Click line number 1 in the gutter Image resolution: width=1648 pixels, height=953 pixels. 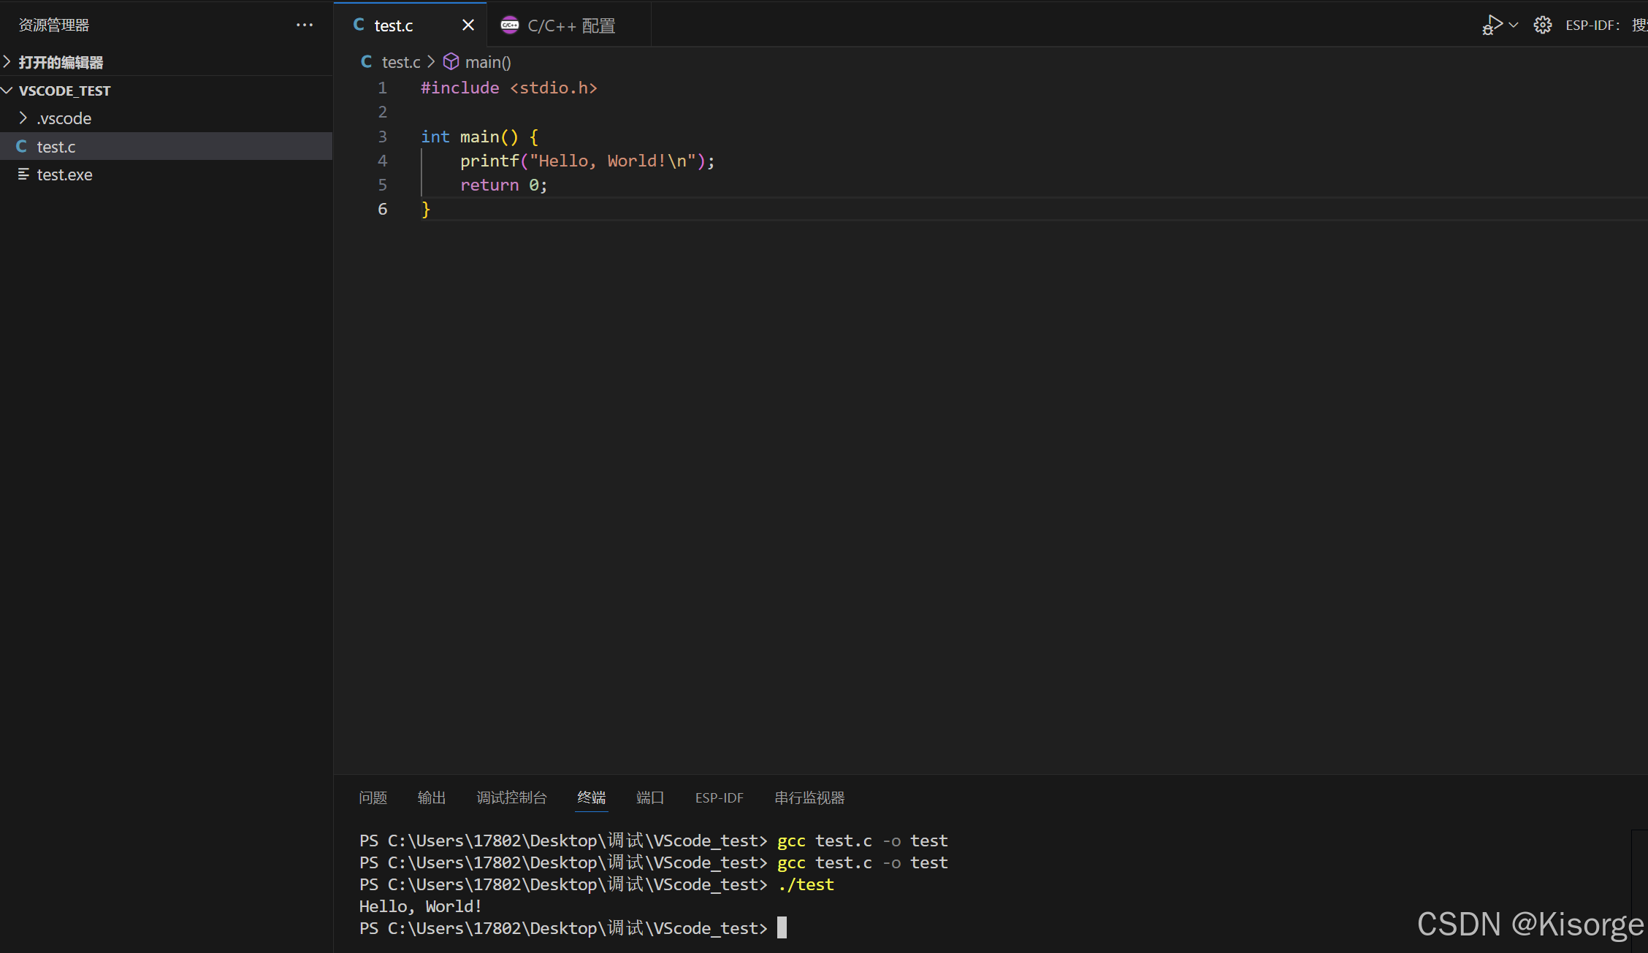point(382,88)
